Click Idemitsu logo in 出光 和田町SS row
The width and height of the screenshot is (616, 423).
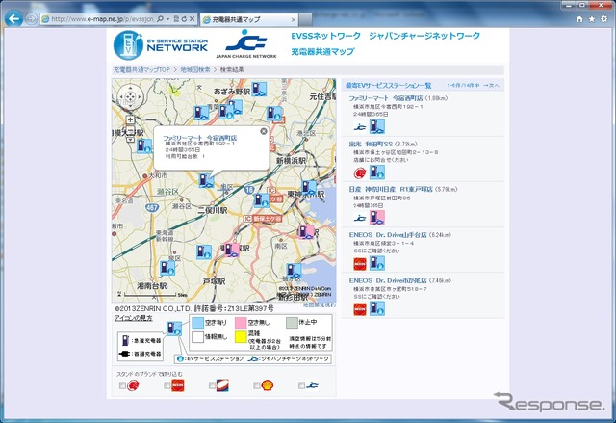360,172
